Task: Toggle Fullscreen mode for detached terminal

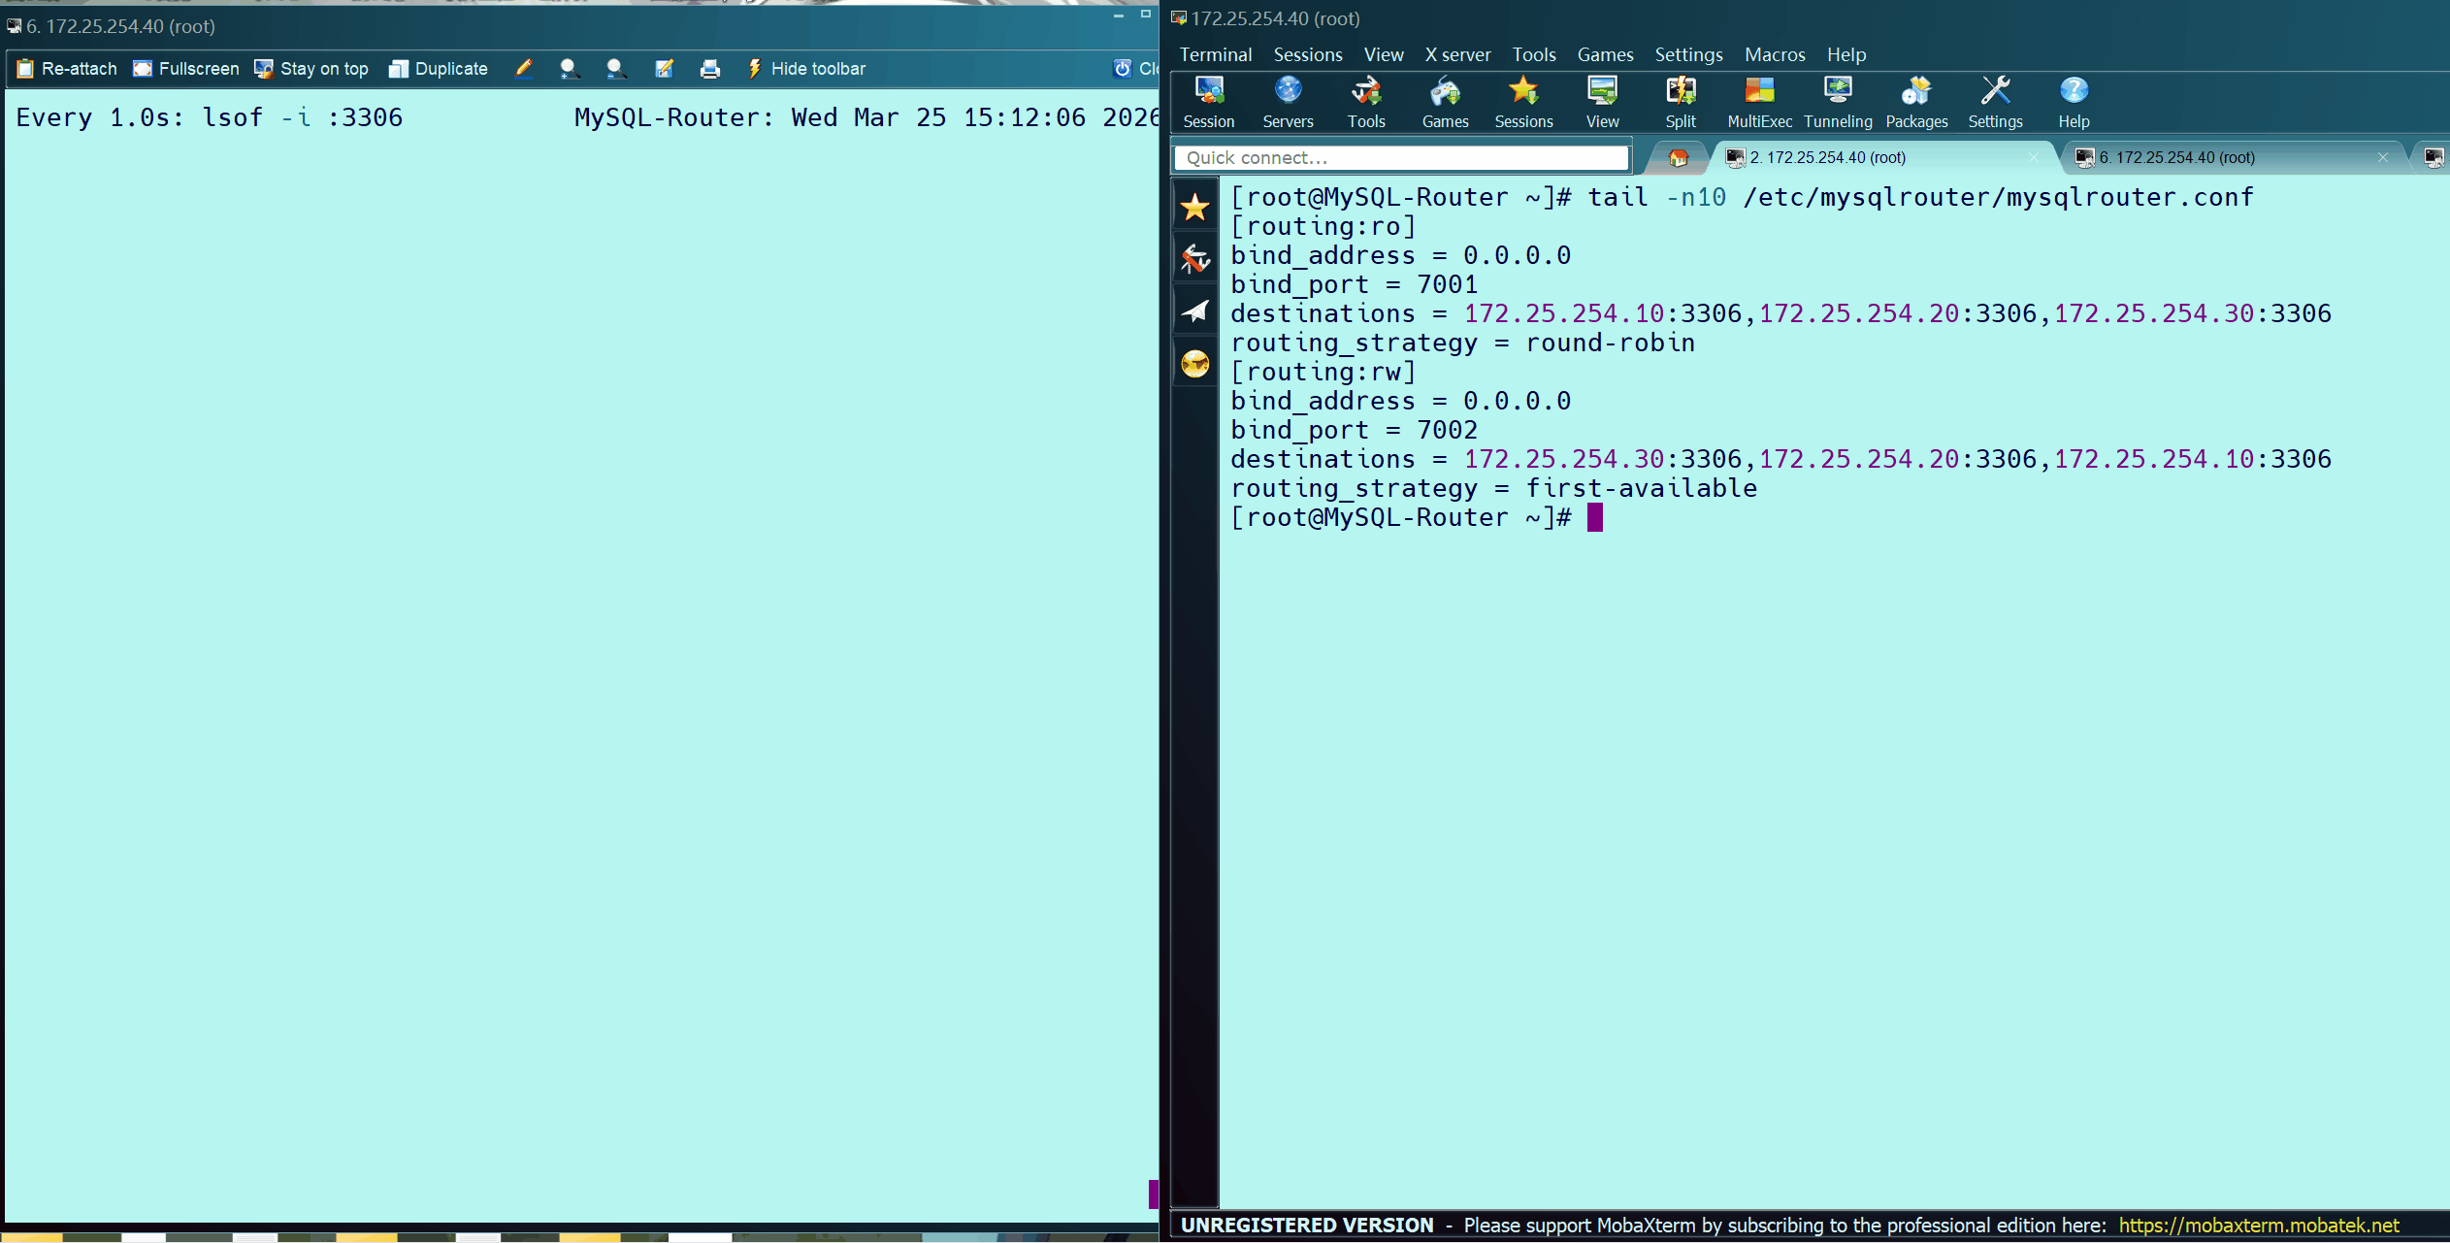Action: tap(186, 69)
